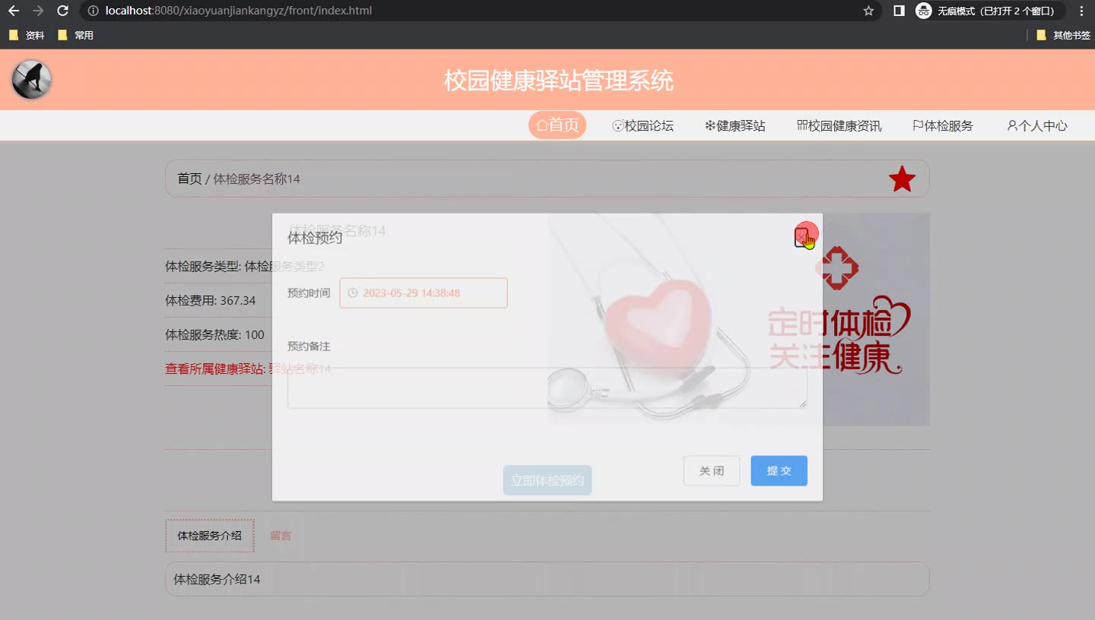Click the 体检服务热度: 100 text
The height and width of the screenshot is (620, 1095).
pos(215,334)
